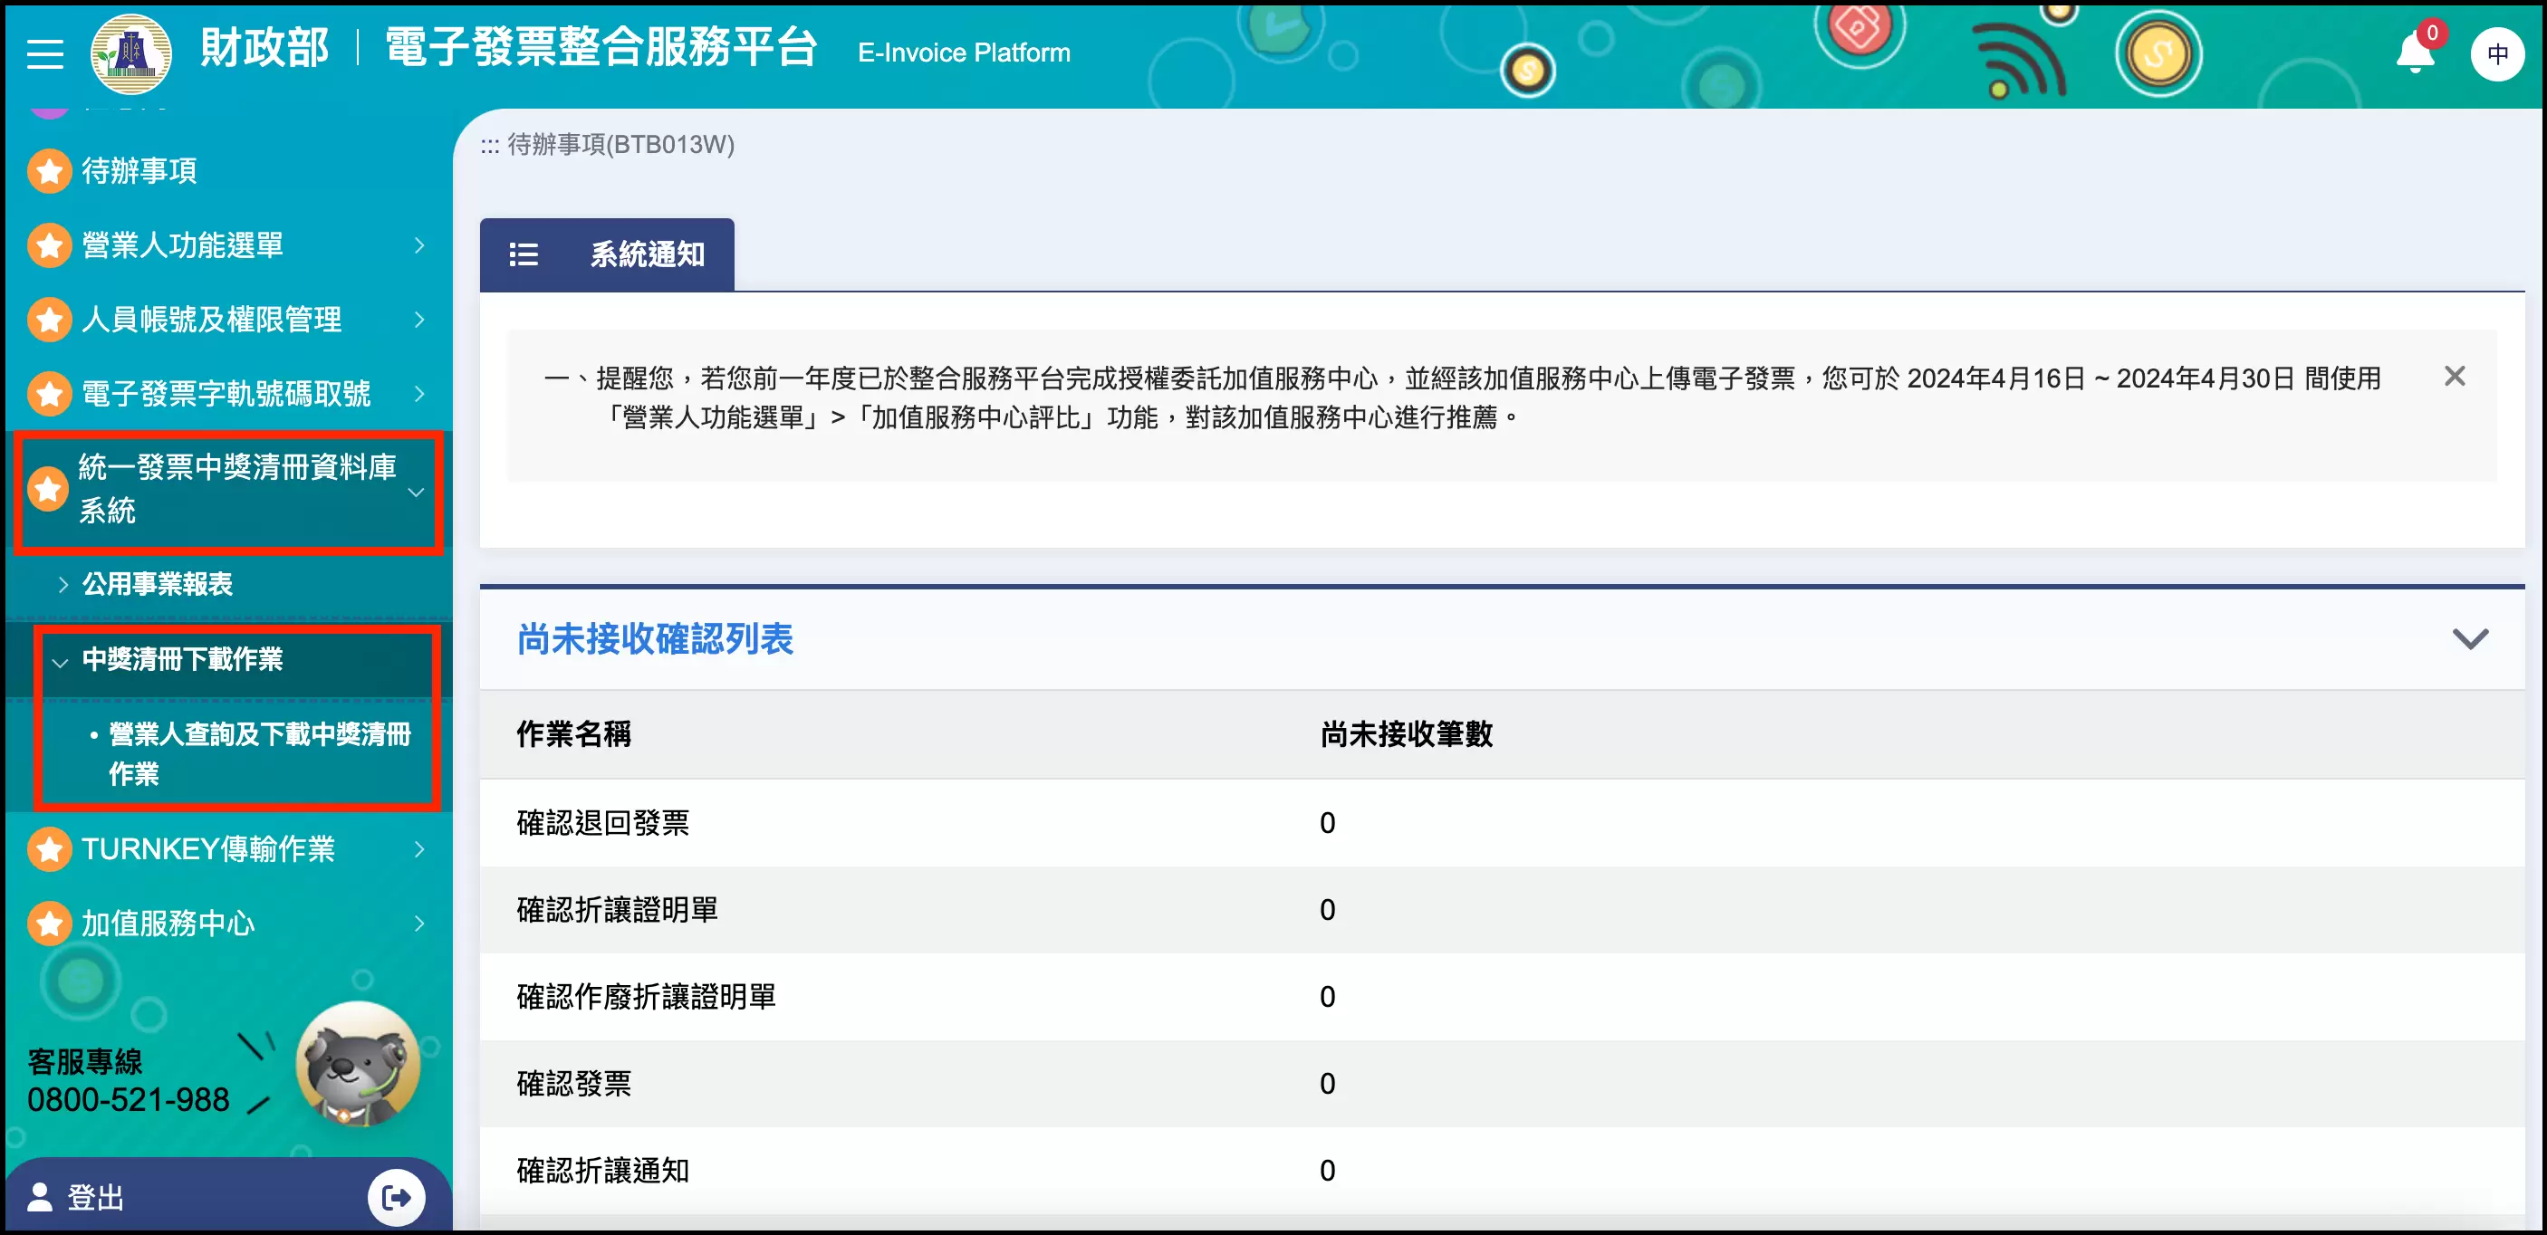Open the TURNKEY傳輸作業 menu item
Image resolution: width=2547 pixels, height=1235 pixels.
(x=208, y=848)
